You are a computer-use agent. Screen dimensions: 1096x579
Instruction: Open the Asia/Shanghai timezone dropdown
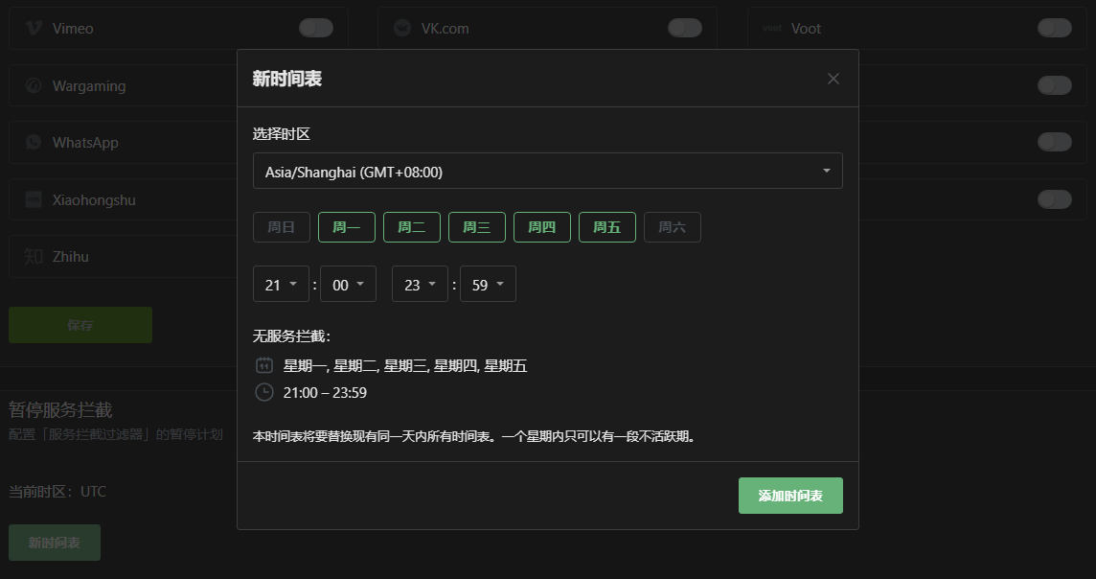point(547,171)
